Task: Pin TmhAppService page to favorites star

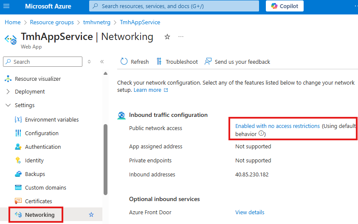Action: (x=167, y=37)
